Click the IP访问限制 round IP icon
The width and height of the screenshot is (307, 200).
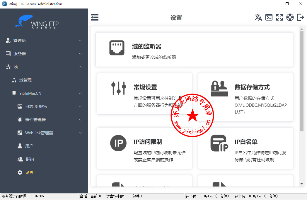click(118, 143)
